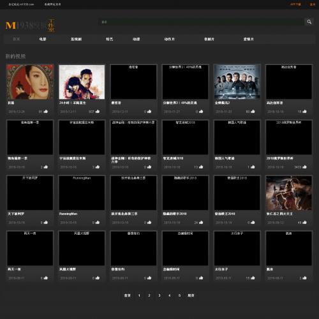The image size is (319, 319).
Task: Open the 爱情片 category
Action: point(249,39)
